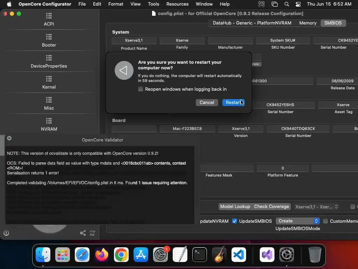This screenshot has height=269, width=358.
Task: Open the Kernel section in sidebar
Action: (49, 83)
